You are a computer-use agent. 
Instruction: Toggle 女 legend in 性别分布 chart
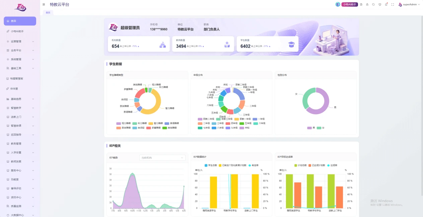[x=321, y=128]
